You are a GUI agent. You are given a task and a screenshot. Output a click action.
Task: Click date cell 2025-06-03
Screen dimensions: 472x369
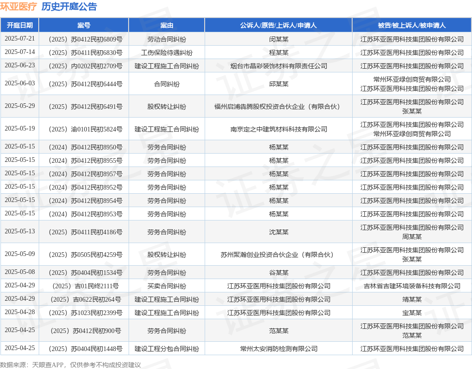click(x=19, y=83)
